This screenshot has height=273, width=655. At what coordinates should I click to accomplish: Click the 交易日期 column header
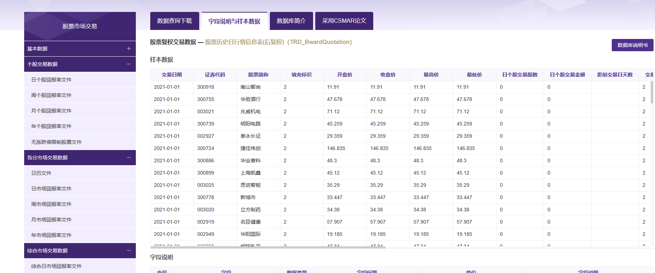172,75
